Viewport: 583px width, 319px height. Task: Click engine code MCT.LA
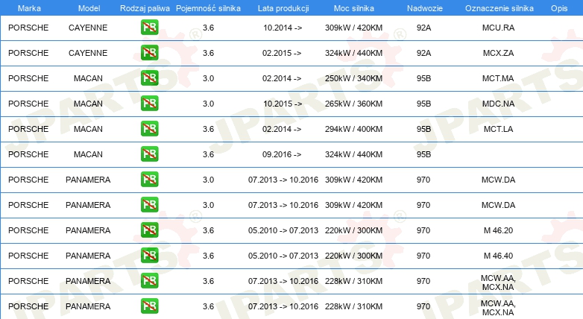(498, 129)
